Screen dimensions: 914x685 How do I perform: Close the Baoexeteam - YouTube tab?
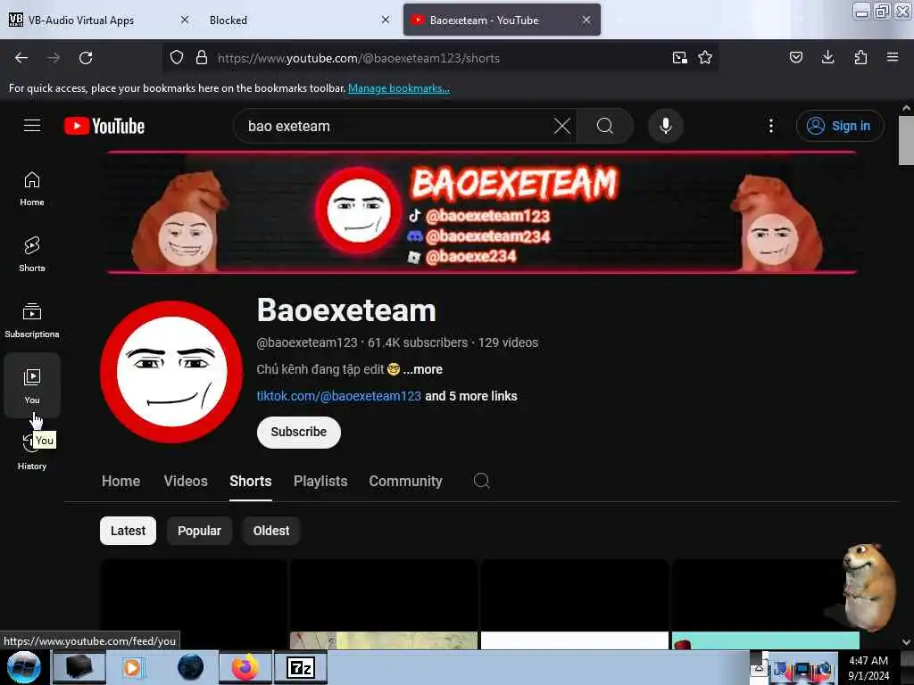586,20
